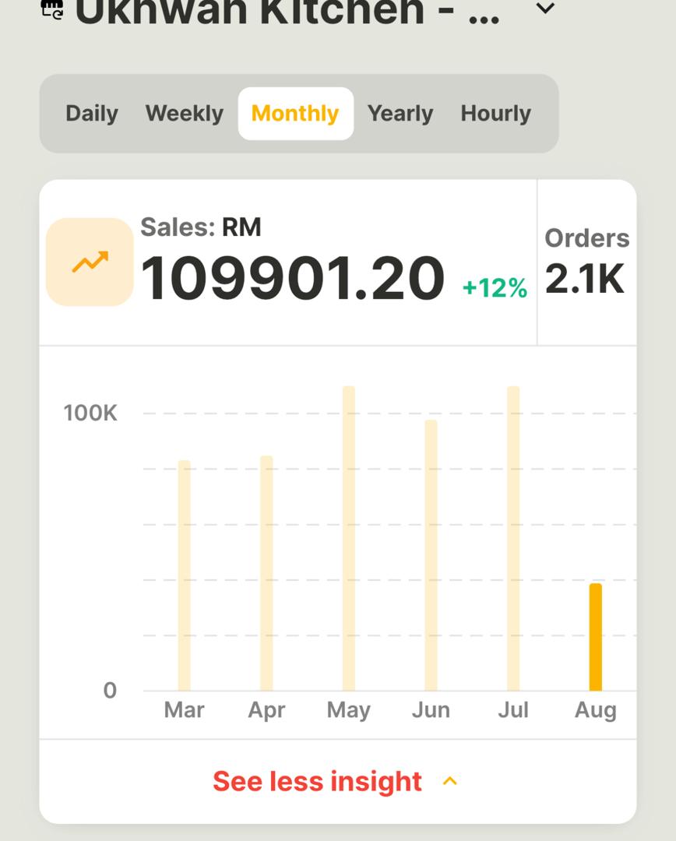This screenshot has width=676, height=841.
Task: Switch to the Yearly tab
Action: tap(401, 114)
